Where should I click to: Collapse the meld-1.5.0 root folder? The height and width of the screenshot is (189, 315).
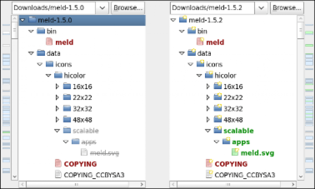[23, 20]
